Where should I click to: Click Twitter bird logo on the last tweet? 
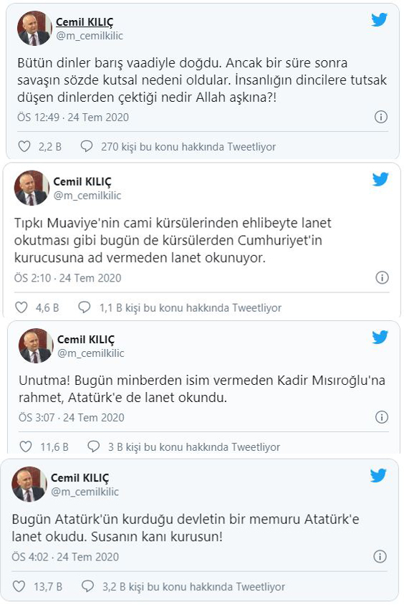378,475
